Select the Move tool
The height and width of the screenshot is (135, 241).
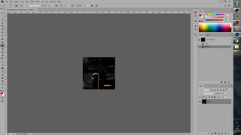(x=3, y=13)
